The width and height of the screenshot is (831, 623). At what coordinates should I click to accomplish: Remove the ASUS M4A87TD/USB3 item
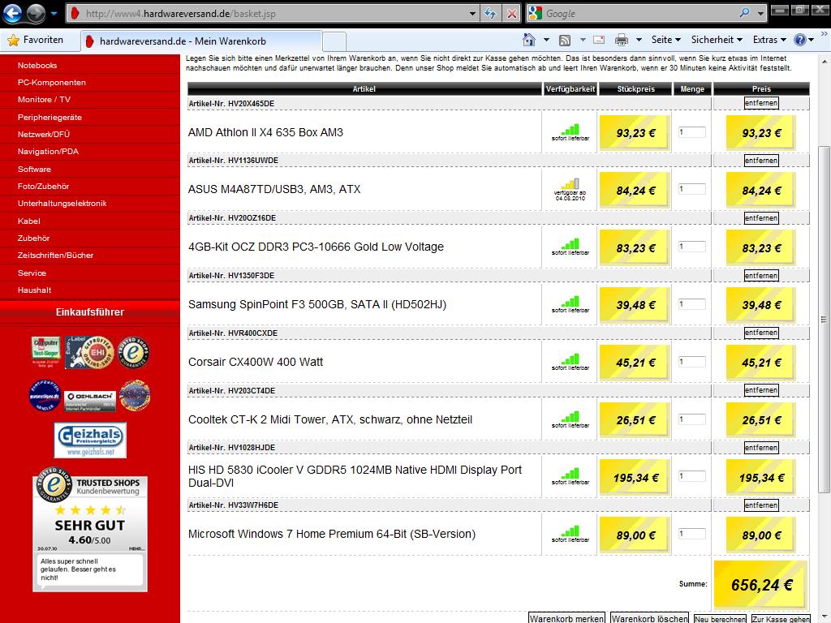(761, 161)
